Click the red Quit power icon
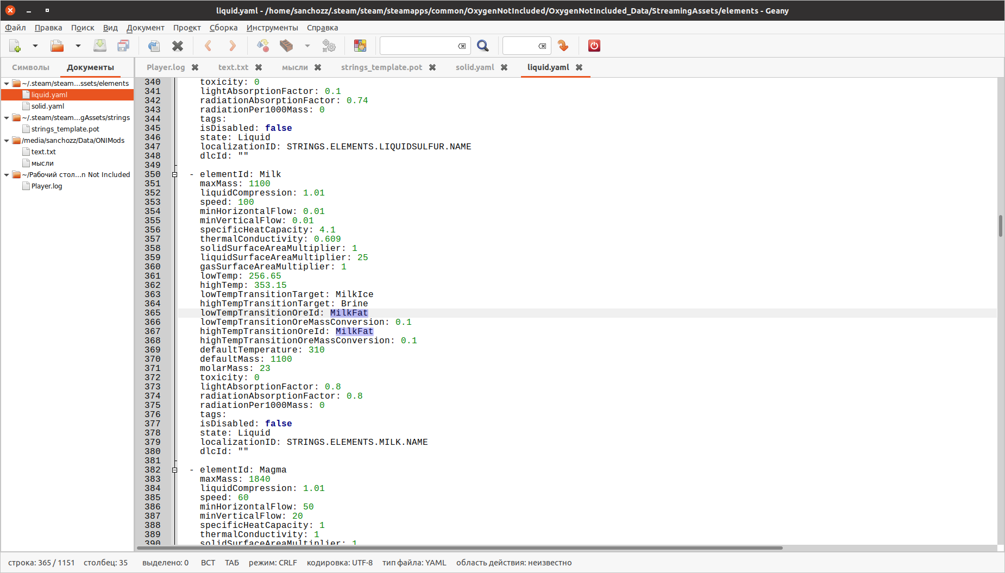Viewport: 1005px width, 573px height. coord(594,46)
